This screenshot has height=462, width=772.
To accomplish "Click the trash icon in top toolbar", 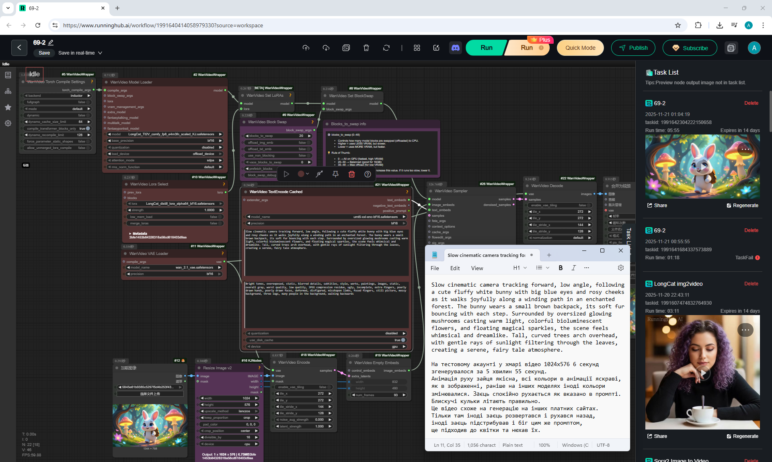I will pos(366,48).
